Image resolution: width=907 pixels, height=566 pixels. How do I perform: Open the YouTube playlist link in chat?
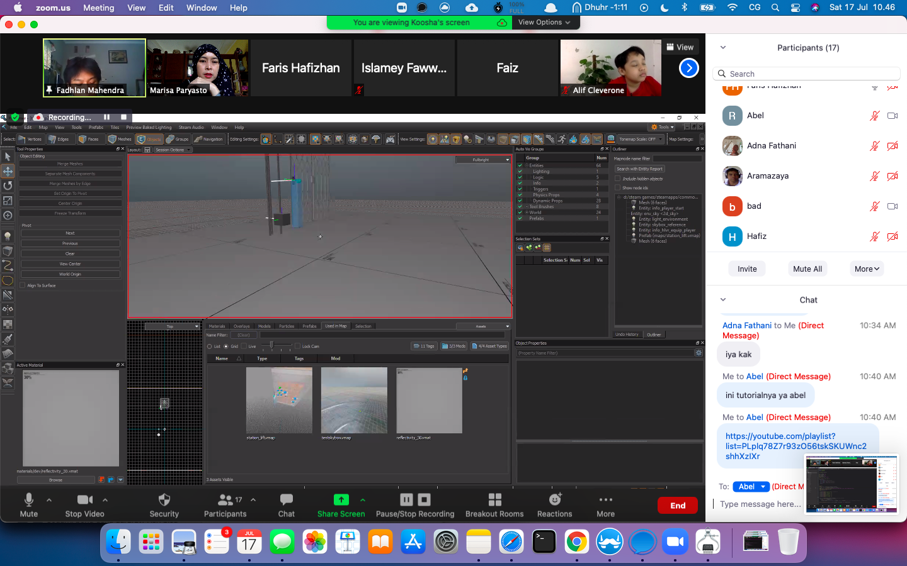click(x=796, y=446)
